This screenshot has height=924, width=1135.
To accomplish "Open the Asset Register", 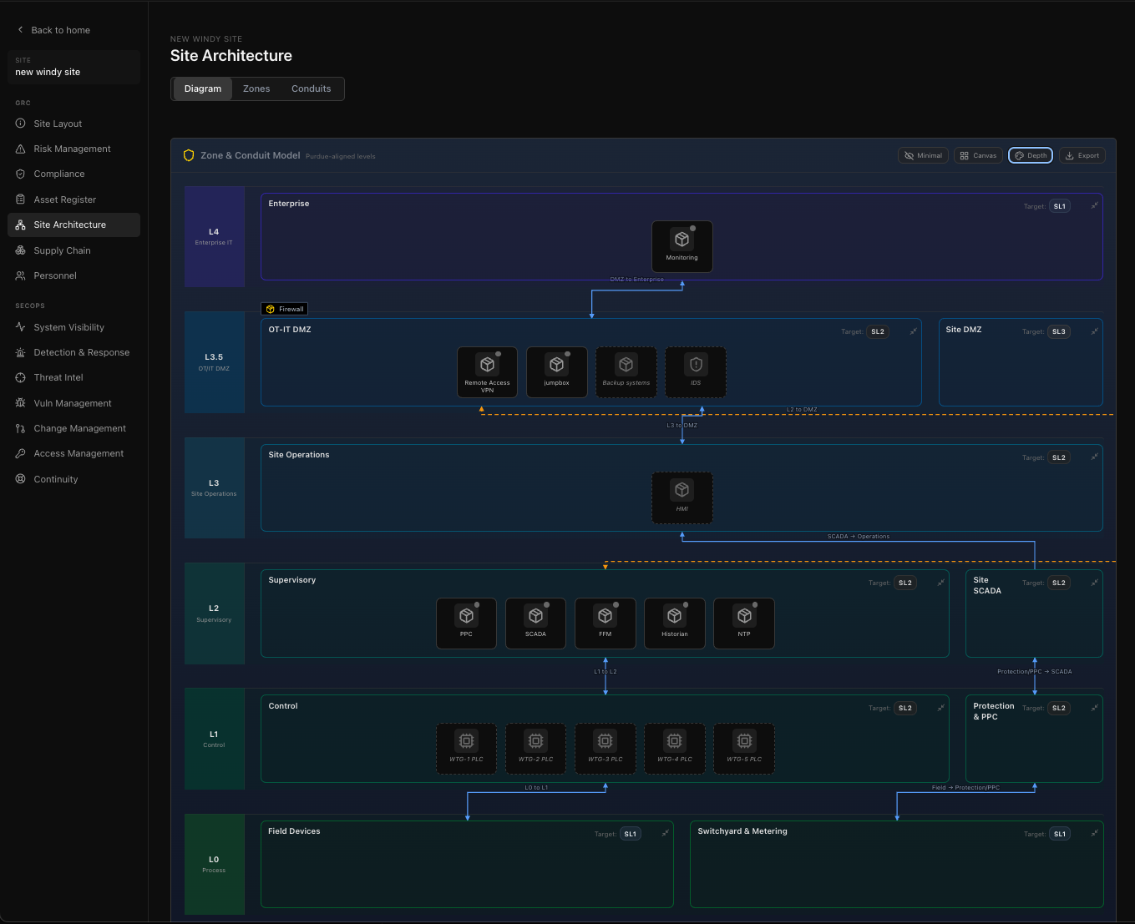I will point(73,199).
